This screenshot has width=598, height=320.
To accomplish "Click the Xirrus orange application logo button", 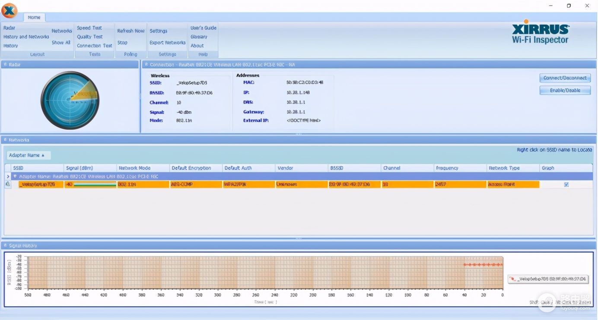I will (9, 11).
